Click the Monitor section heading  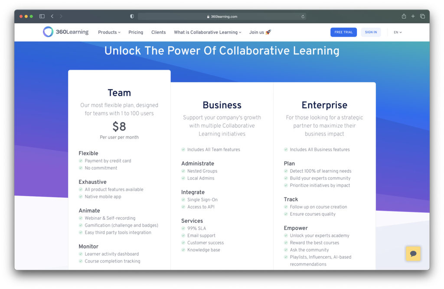(x=88, y=246)
